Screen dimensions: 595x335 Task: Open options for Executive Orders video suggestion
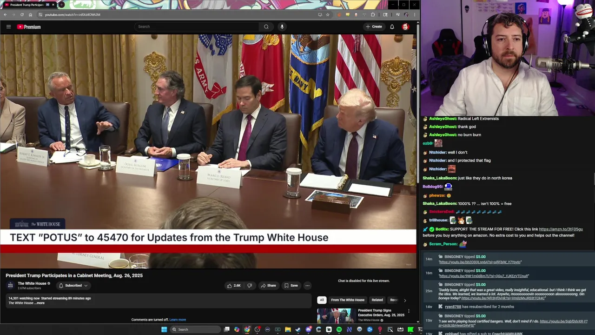point(409,311)
